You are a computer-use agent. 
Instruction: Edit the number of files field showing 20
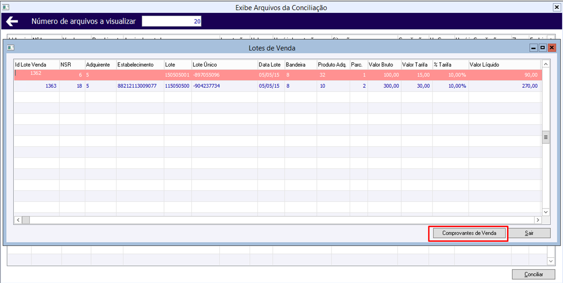point(172,21)
